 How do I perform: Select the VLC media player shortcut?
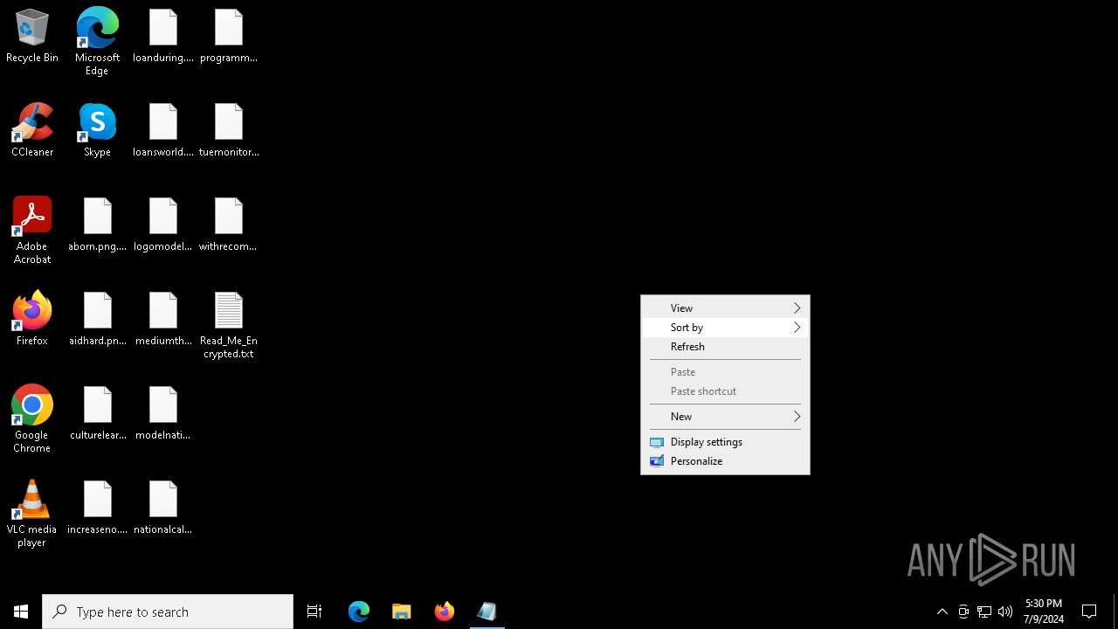[32, 514]
